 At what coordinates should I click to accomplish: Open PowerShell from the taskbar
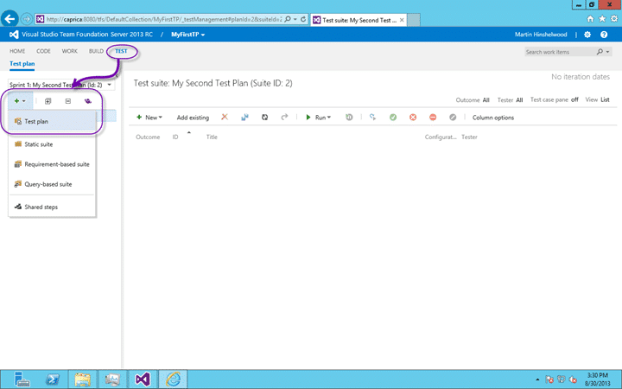[x=53, y=379]
